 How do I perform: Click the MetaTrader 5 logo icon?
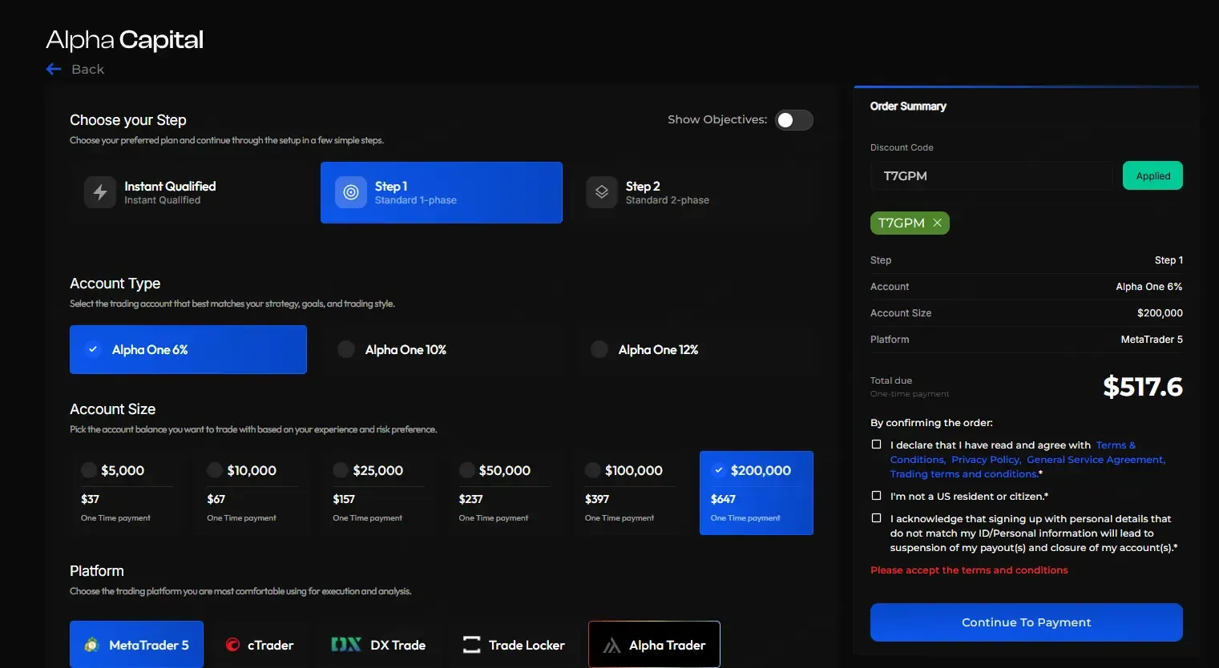coord(91,645)
